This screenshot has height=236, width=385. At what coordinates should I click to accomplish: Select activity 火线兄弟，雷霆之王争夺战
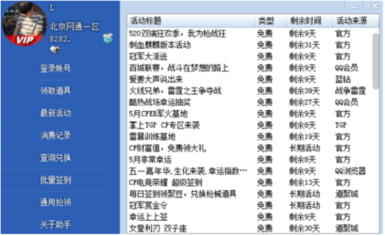[175, 91]
